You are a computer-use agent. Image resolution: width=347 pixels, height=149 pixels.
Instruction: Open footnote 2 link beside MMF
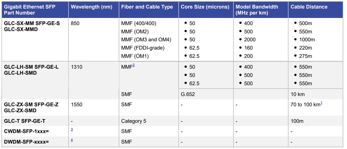click(x=133, y=66)
